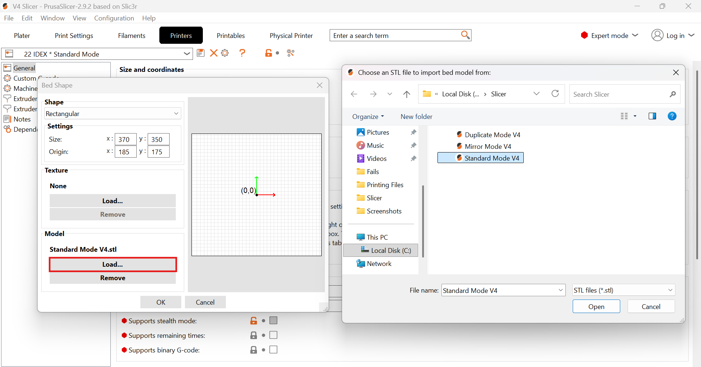This screenshot has width=701, height=367.
Task: Click the navigation pane scrollbar
Action: [x=423, y=221]
